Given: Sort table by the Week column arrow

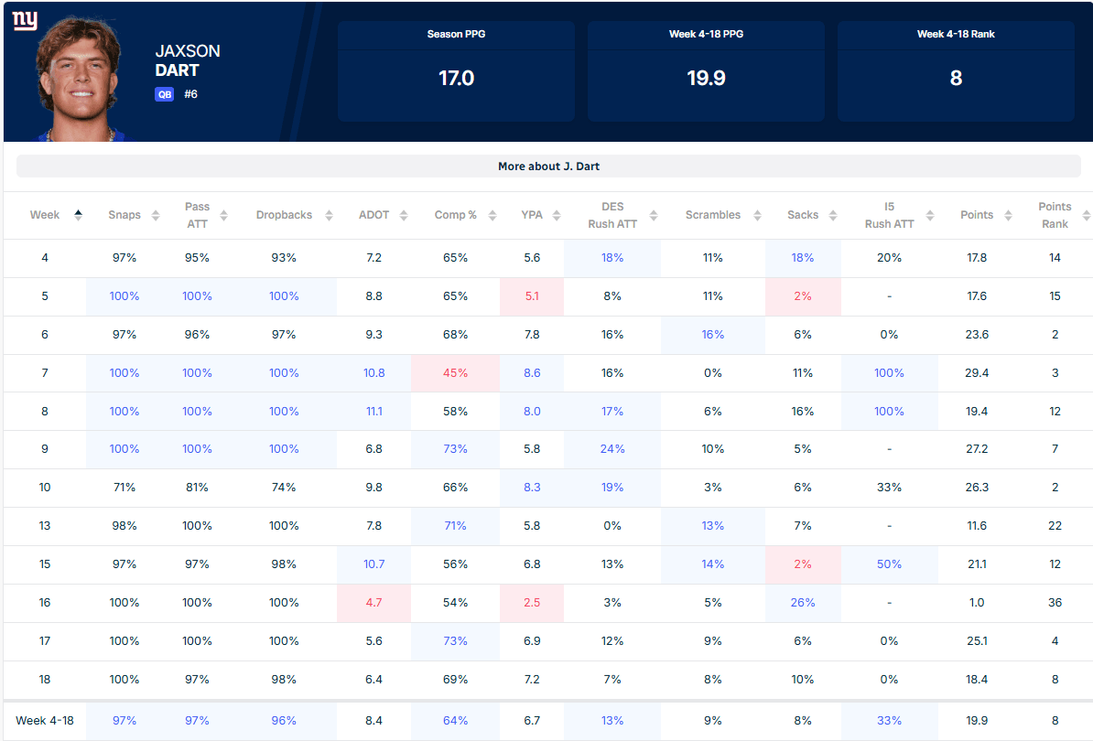Looking at the screenshot, I should coord(78,215).
